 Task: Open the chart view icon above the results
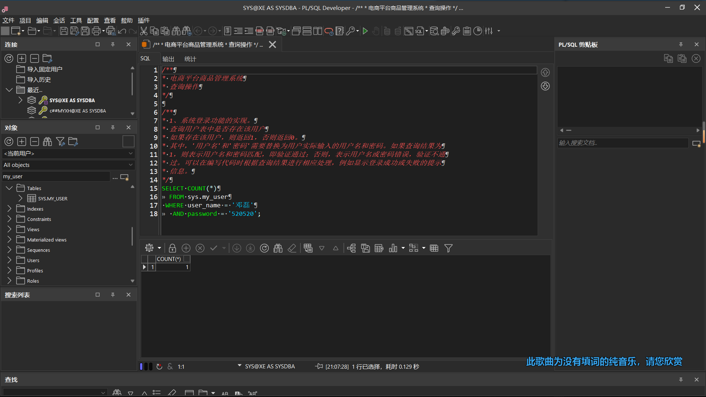coord(394,248)
